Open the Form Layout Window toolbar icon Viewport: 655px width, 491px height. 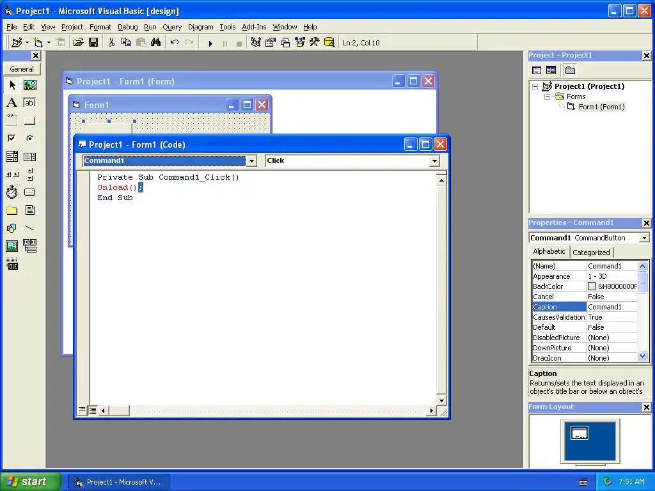point(285,43)
